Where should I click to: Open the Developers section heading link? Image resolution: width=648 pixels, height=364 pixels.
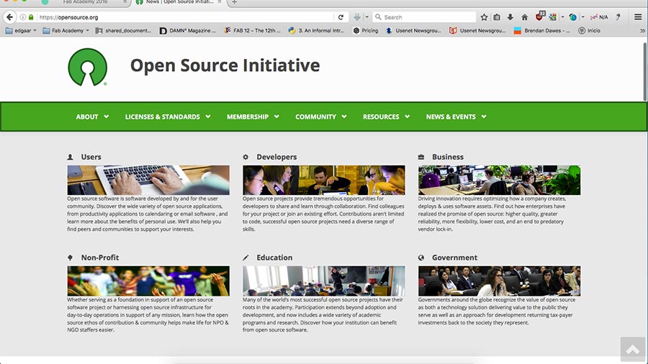pyautogui.click(x=276, y=157)
